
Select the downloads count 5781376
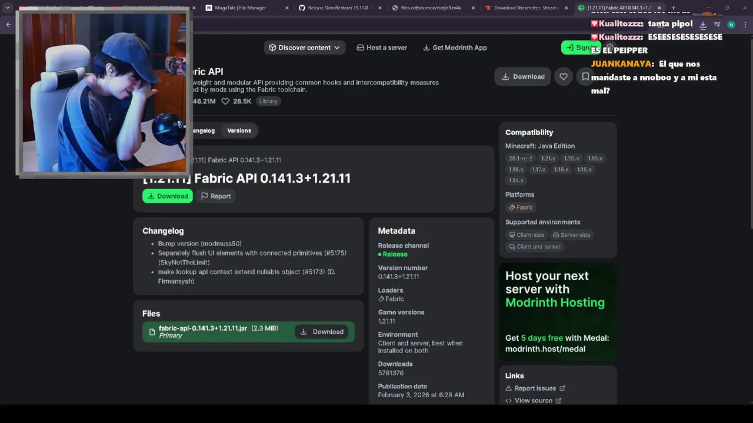pyautogui.click(x=391, y=373)
